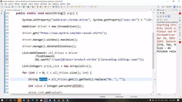Click the Search toolbar icon with flashlight
Image resolution: width=182 pixels, height=102 pixels.
click(49, 7)
